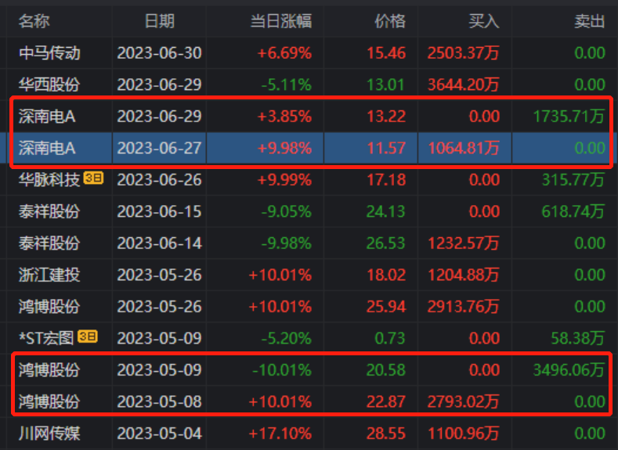Select the 浙江建投 stock name
Screen dimensions: 618x450
[49, 275]
